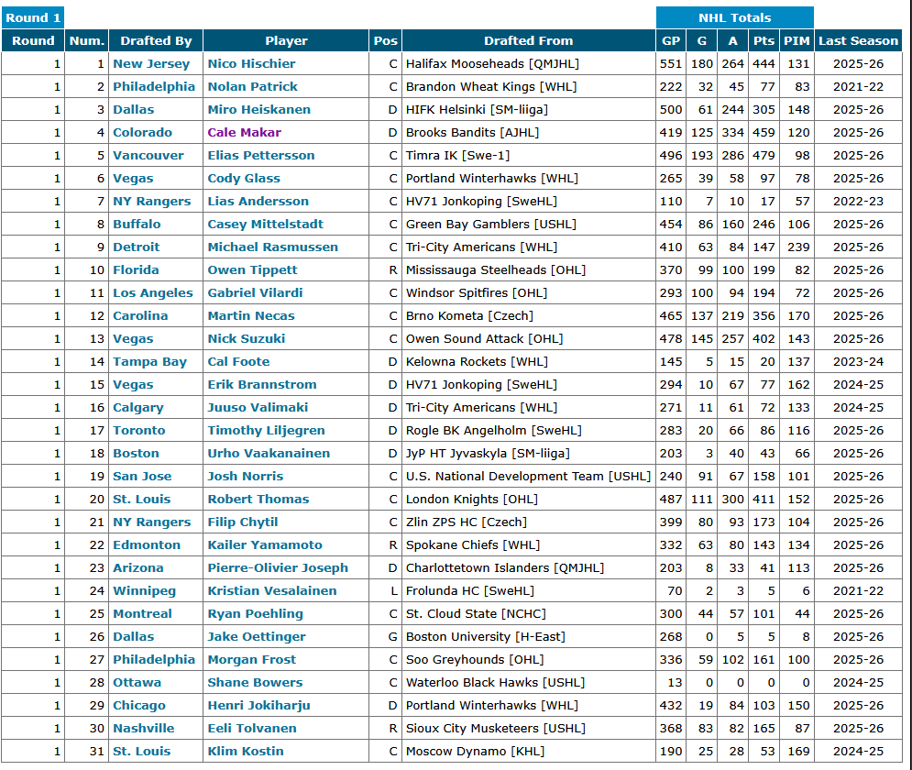This screenshot has height=770, width=912.
Task: Click Colorado team link
Action: 142,132
